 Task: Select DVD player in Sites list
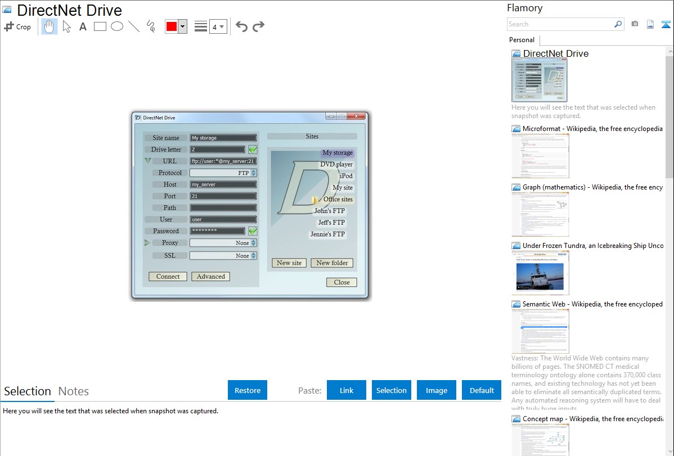pos(336,164)
